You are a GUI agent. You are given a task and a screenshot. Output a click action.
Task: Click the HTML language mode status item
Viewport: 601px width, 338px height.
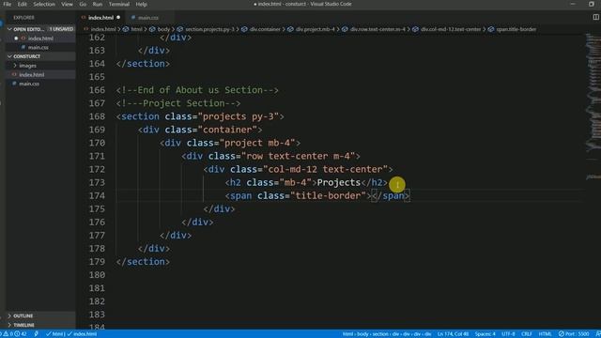[x=545, y=334]
